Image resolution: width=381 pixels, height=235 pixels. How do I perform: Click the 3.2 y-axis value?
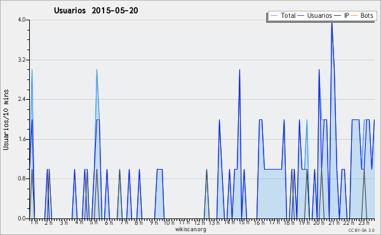[x=22, y=60]
